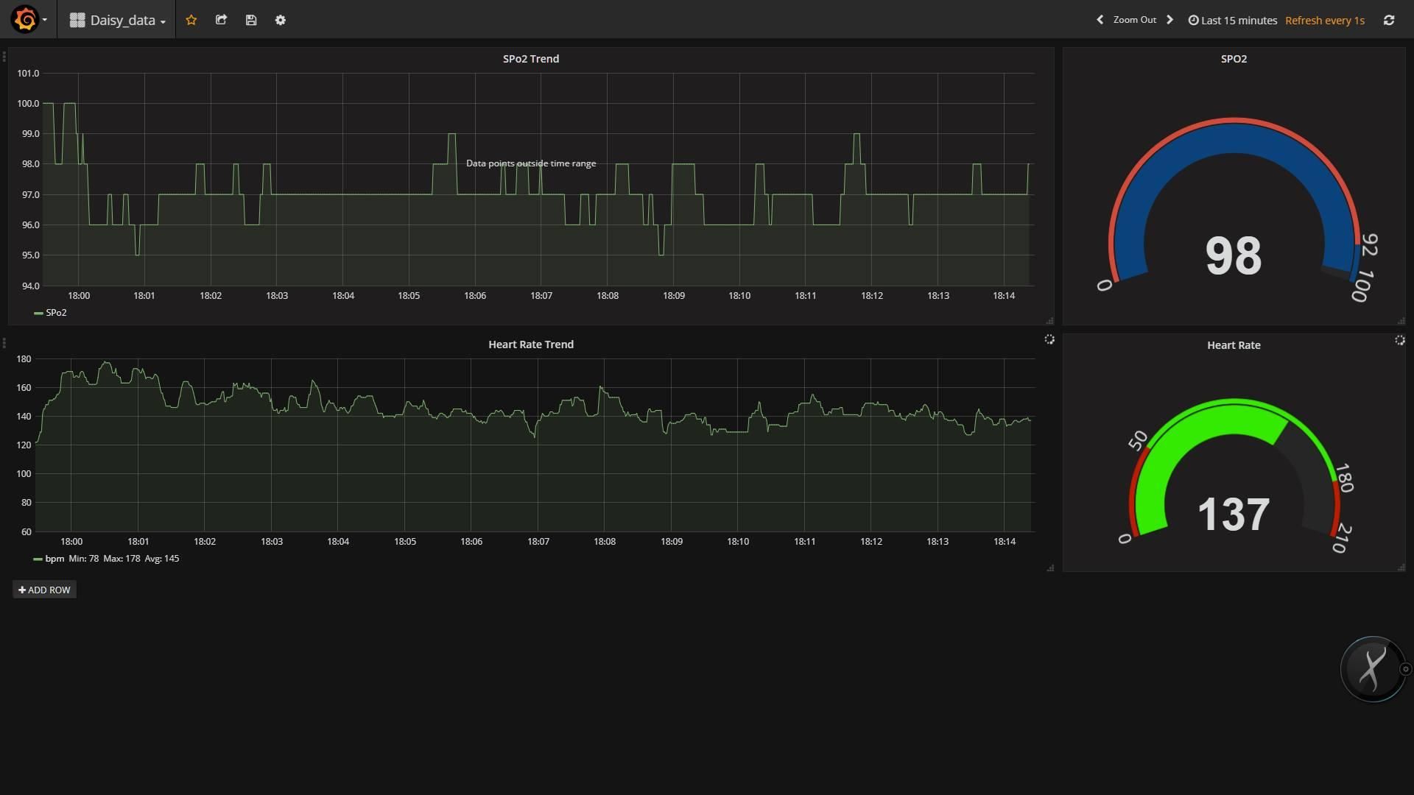The height and width of the screenshot is (795, 1414).
Task: Click the small gear beside floating X icon
Action: [1406, 669]
